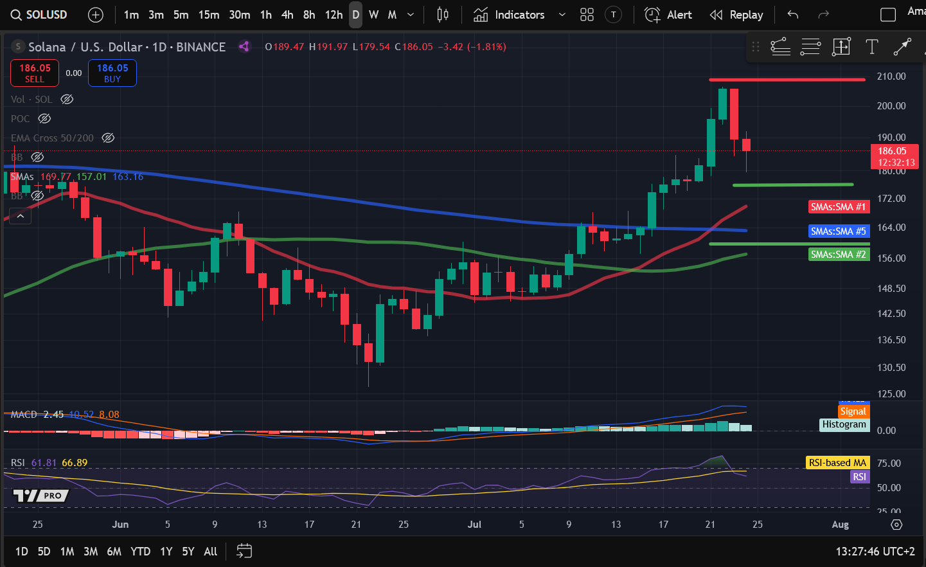The width and height of the screenshot is (926, 567).
Task: Open price axis settings gear
Action: 896,525
